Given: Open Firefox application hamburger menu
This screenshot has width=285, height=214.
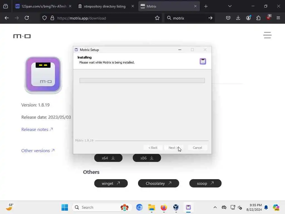Looking at the screenshot, I should [x=278, y=18].
